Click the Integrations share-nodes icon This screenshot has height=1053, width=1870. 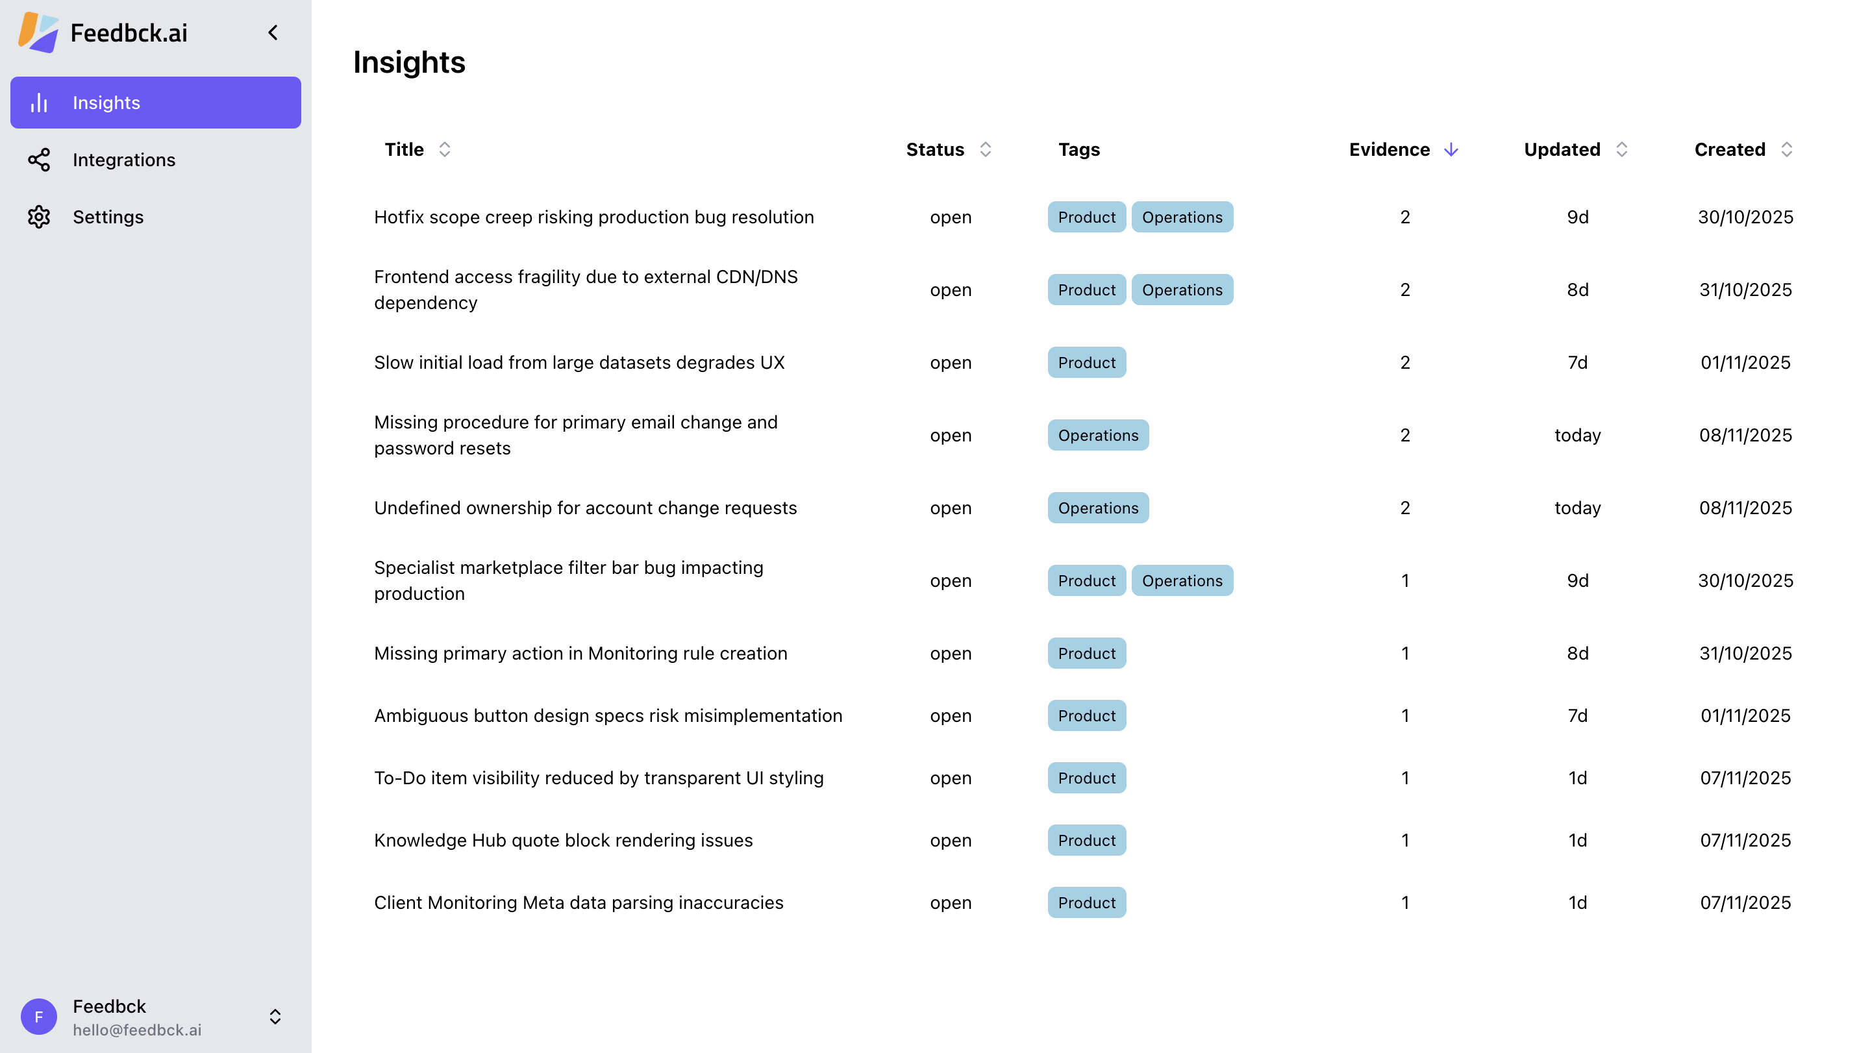tap(39, 160)
